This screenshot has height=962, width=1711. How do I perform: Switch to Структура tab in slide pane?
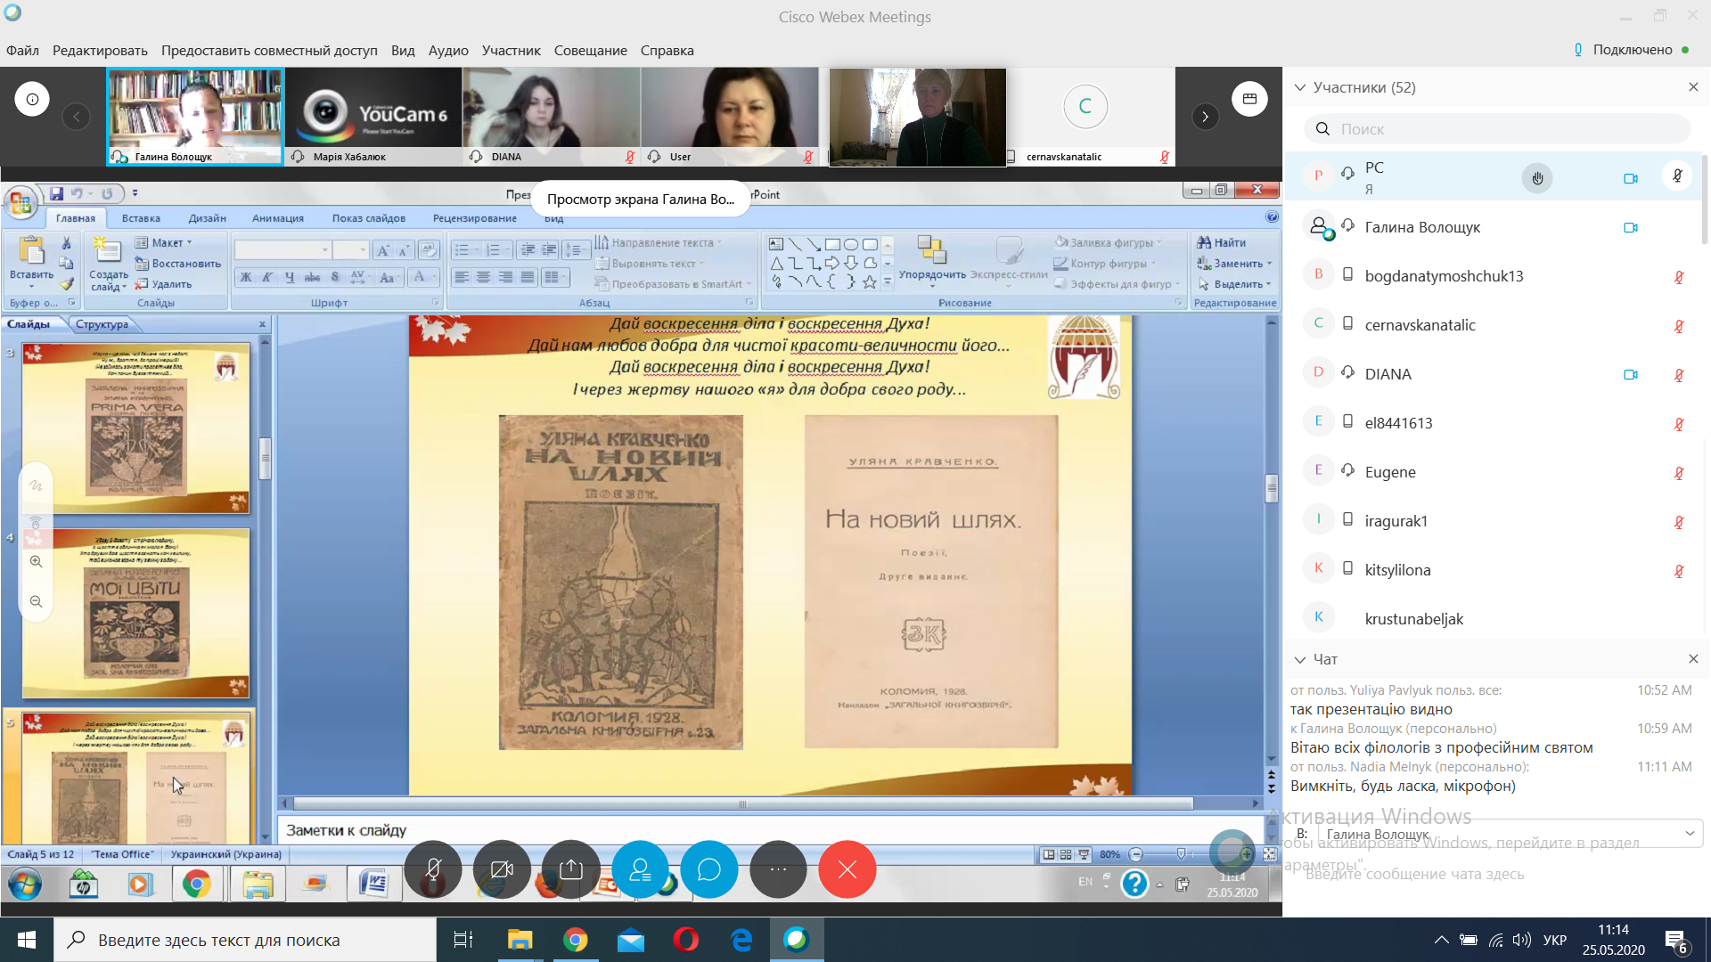(x=102, y=324)
